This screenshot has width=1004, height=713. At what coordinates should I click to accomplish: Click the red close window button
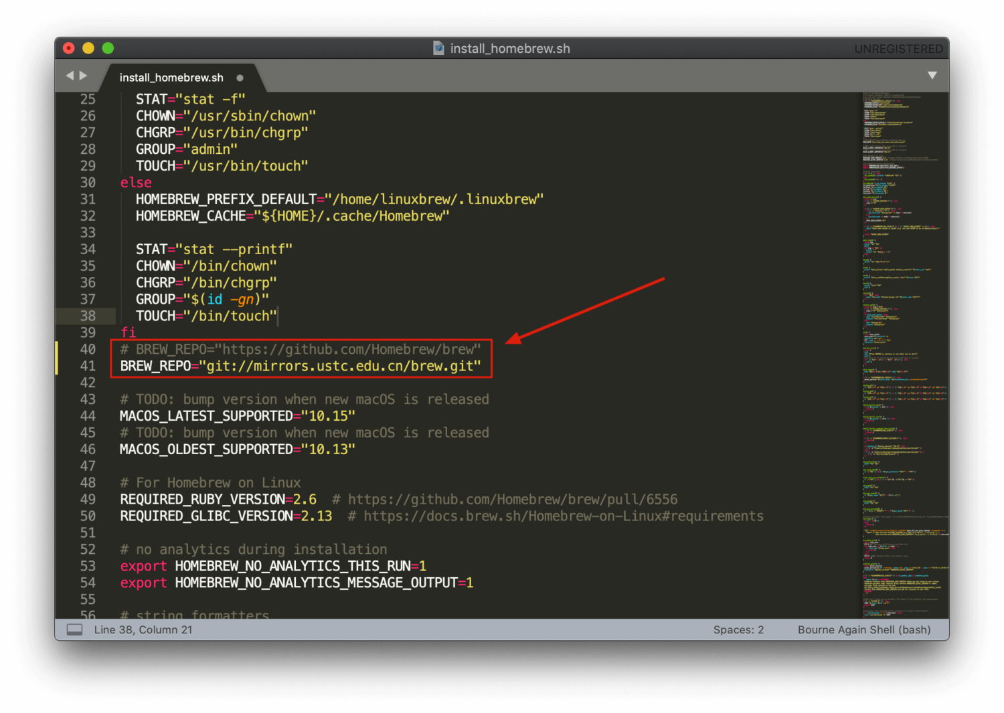tap(69, 48)
